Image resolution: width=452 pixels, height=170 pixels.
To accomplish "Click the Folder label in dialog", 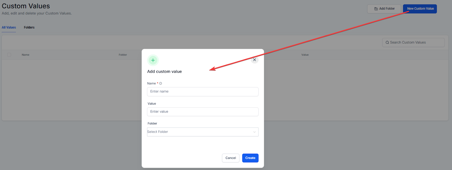I will (x=152, y=123).
